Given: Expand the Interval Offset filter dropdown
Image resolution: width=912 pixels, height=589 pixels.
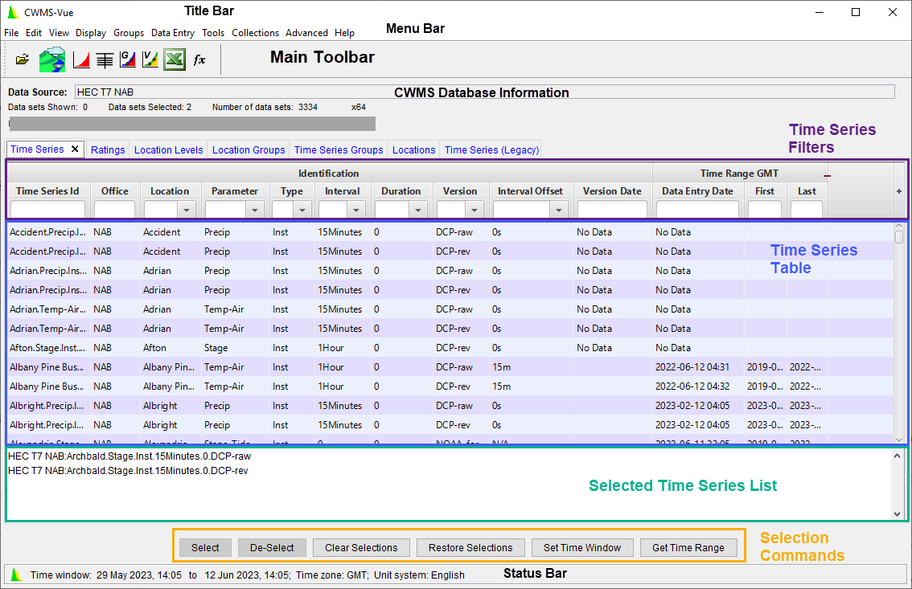Looking at the screenshot, I should point(558,210).
